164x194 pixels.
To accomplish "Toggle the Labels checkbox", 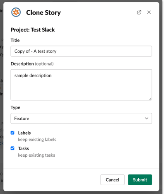I will pyautogui.click(x=12, y=133).
